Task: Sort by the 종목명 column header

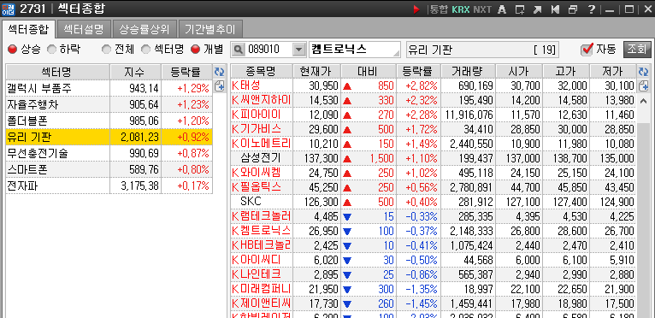Action: click(x=262, y=72)
